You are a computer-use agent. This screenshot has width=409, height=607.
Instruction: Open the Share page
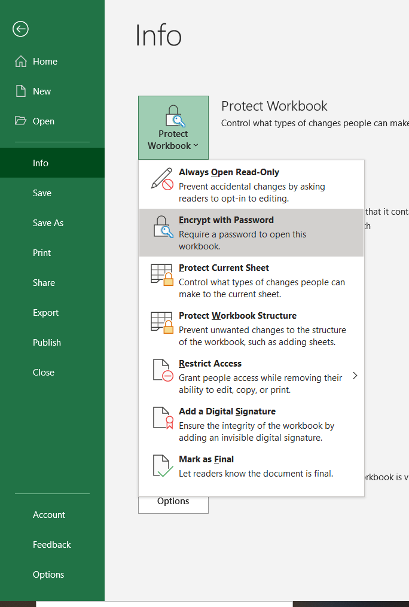point(52,283)
